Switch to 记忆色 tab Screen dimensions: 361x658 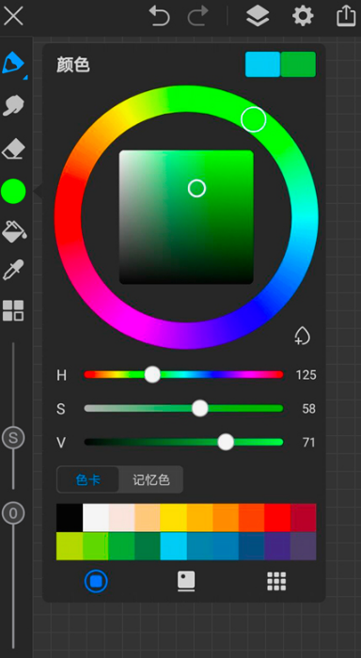tap(151, 479)
